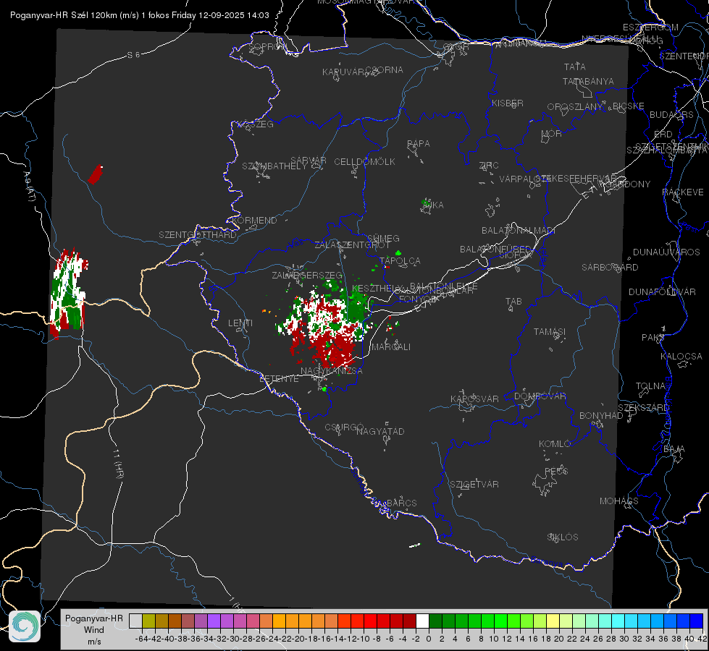Image resolution: width=709 pixels, height=651 pixels.
Task: Click the small red echo patch near S 6
Action: pos(96,175)
